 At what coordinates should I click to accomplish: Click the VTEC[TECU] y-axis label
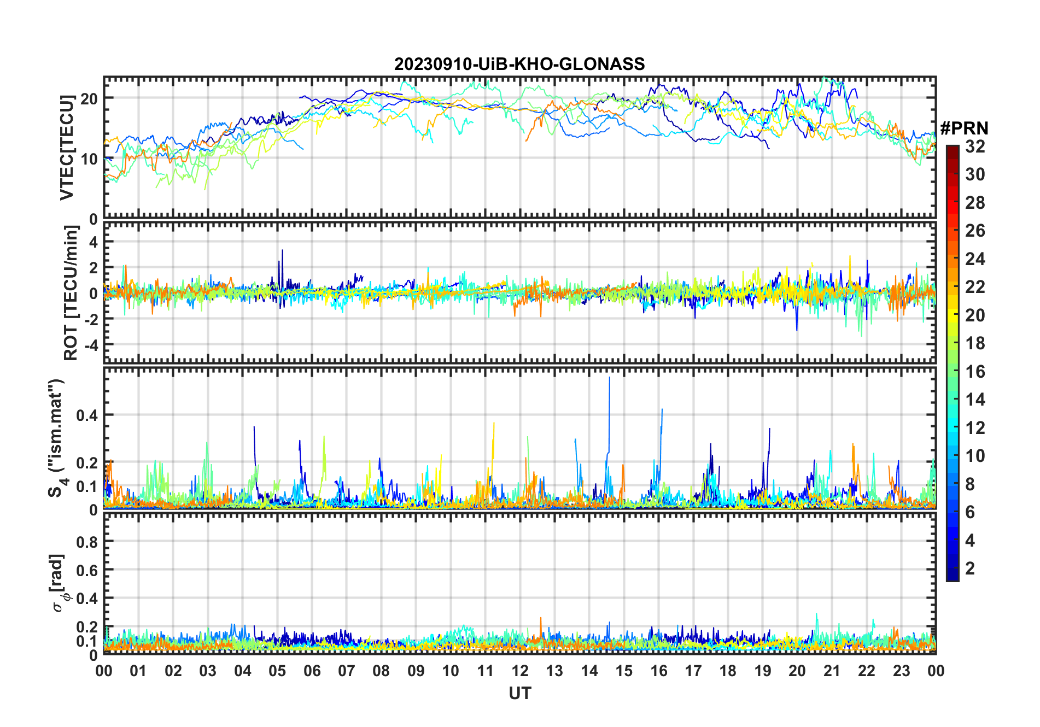tap(67, 148)
